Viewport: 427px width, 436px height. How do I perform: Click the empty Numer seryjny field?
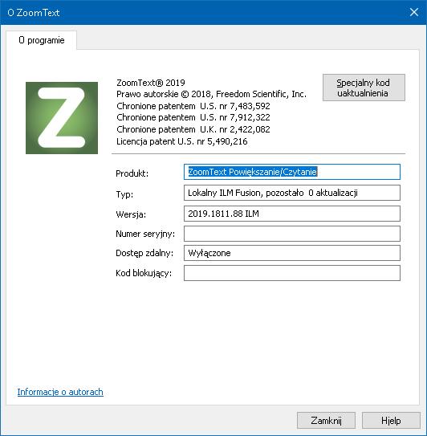(292, 234)
